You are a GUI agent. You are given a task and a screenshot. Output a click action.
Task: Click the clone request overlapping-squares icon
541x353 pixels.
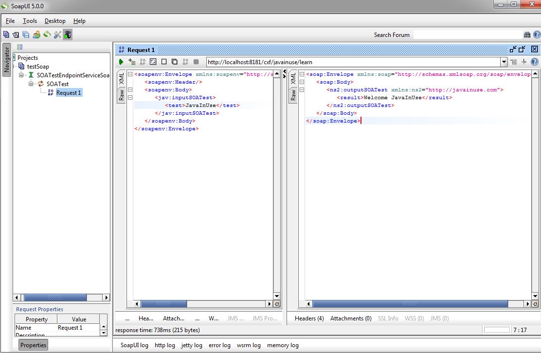pos(175,62)
